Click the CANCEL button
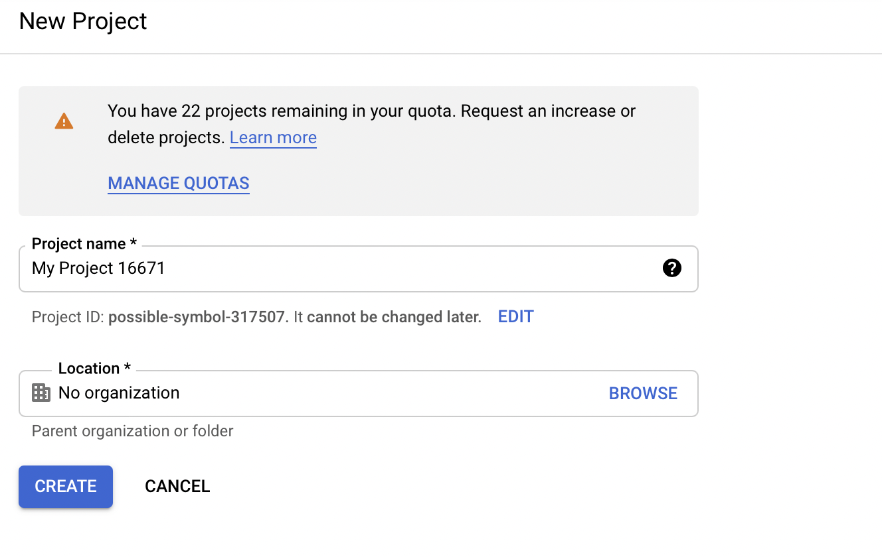The height and width of the screenshot is (557, 882). tap(177, 486)
